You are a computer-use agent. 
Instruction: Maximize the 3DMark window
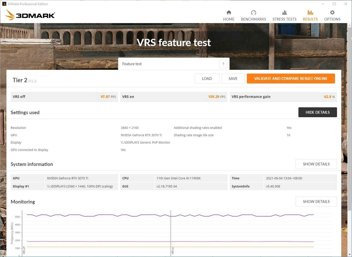pos(334,4)
